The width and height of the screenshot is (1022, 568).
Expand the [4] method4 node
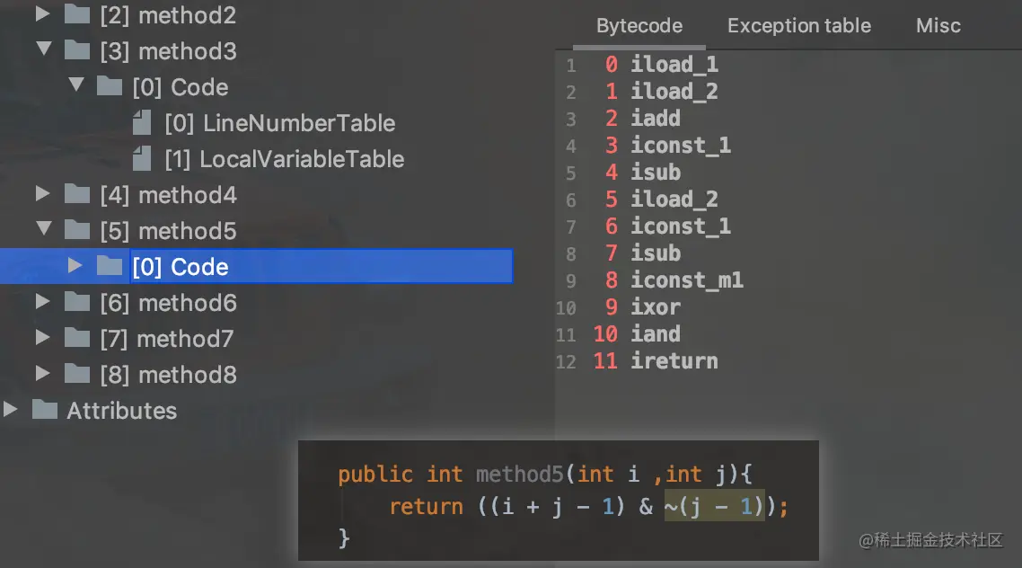[x=43, y=194]
